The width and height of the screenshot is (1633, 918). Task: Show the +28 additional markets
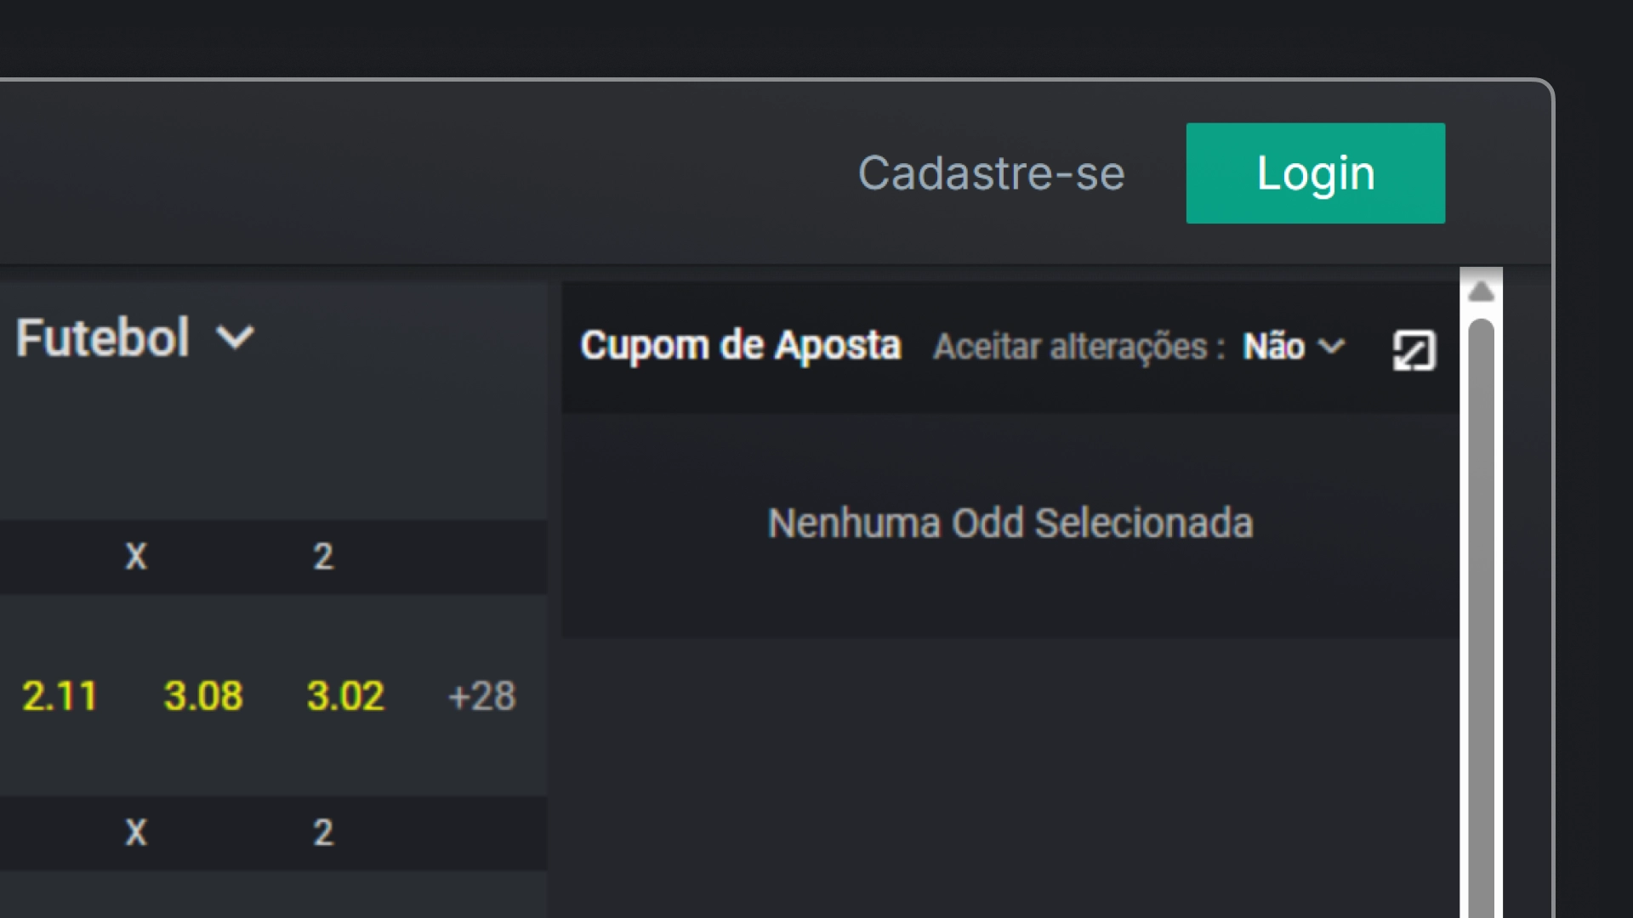coord(481,696)
